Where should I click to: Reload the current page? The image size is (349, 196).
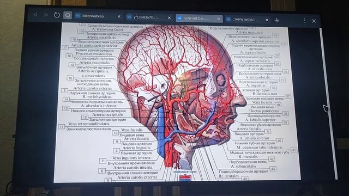[x=57, y=15]
